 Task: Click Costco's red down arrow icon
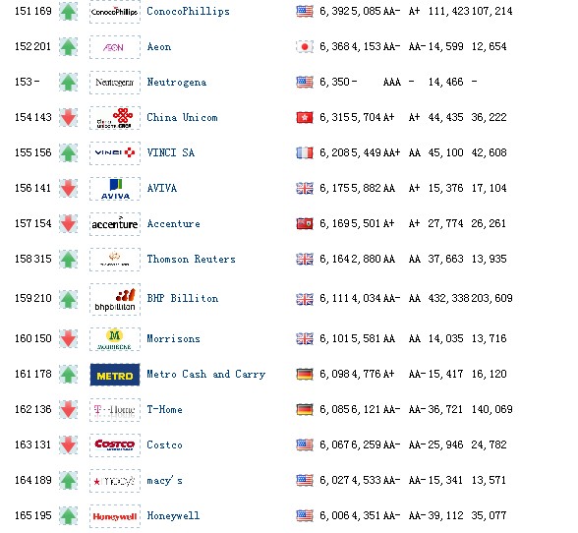click(68, 444)
